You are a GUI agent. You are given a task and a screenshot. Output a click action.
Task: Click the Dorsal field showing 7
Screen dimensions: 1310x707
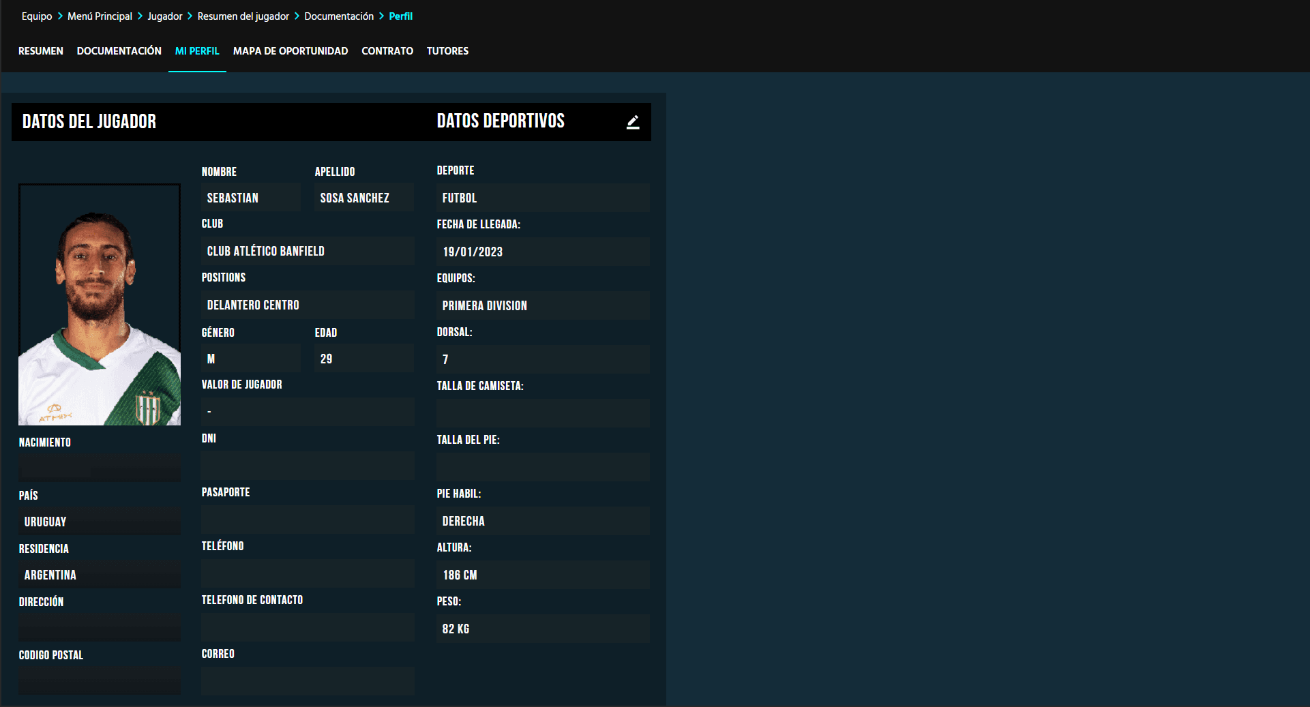coord(543,359)
